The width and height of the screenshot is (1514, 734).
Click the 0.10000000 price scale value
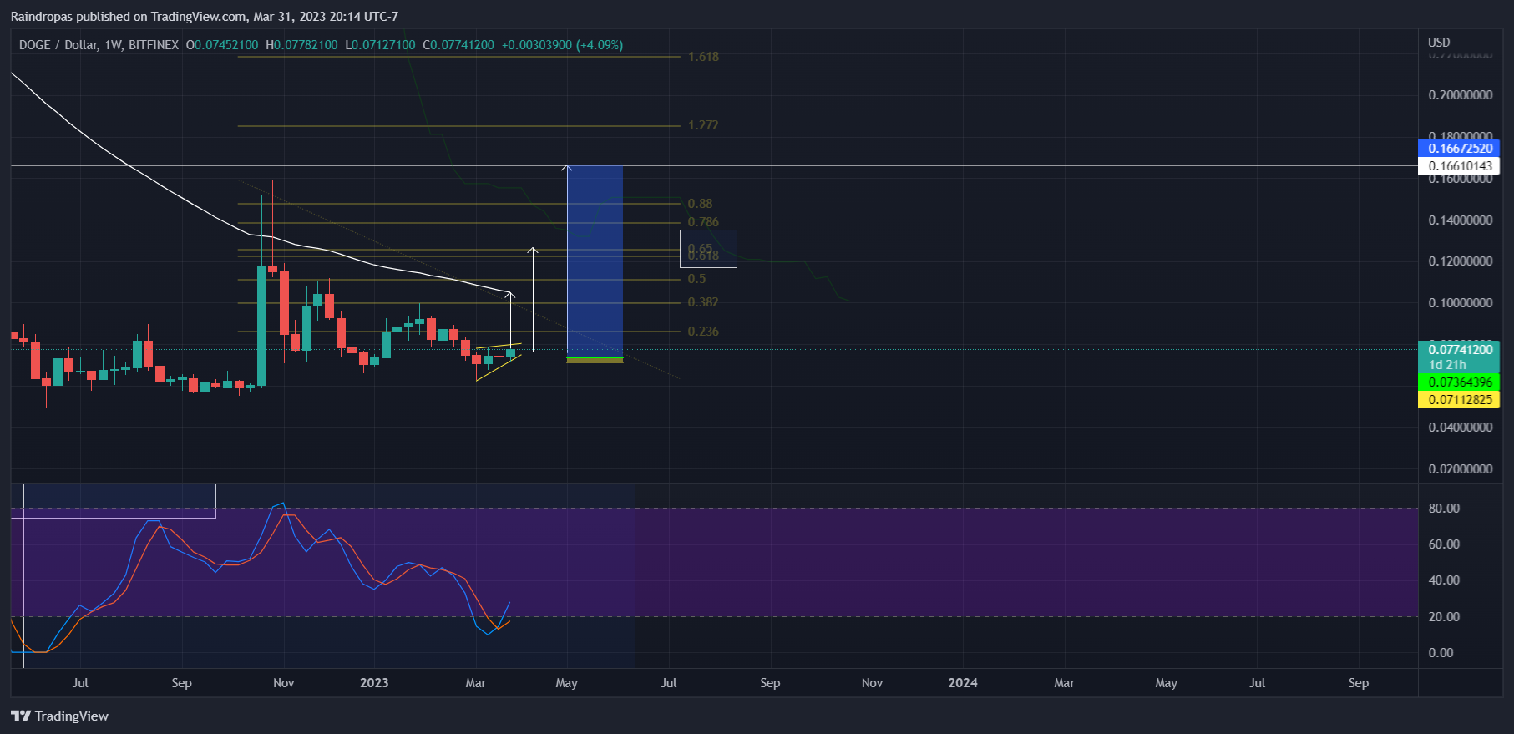click(x=1461, y=303)
